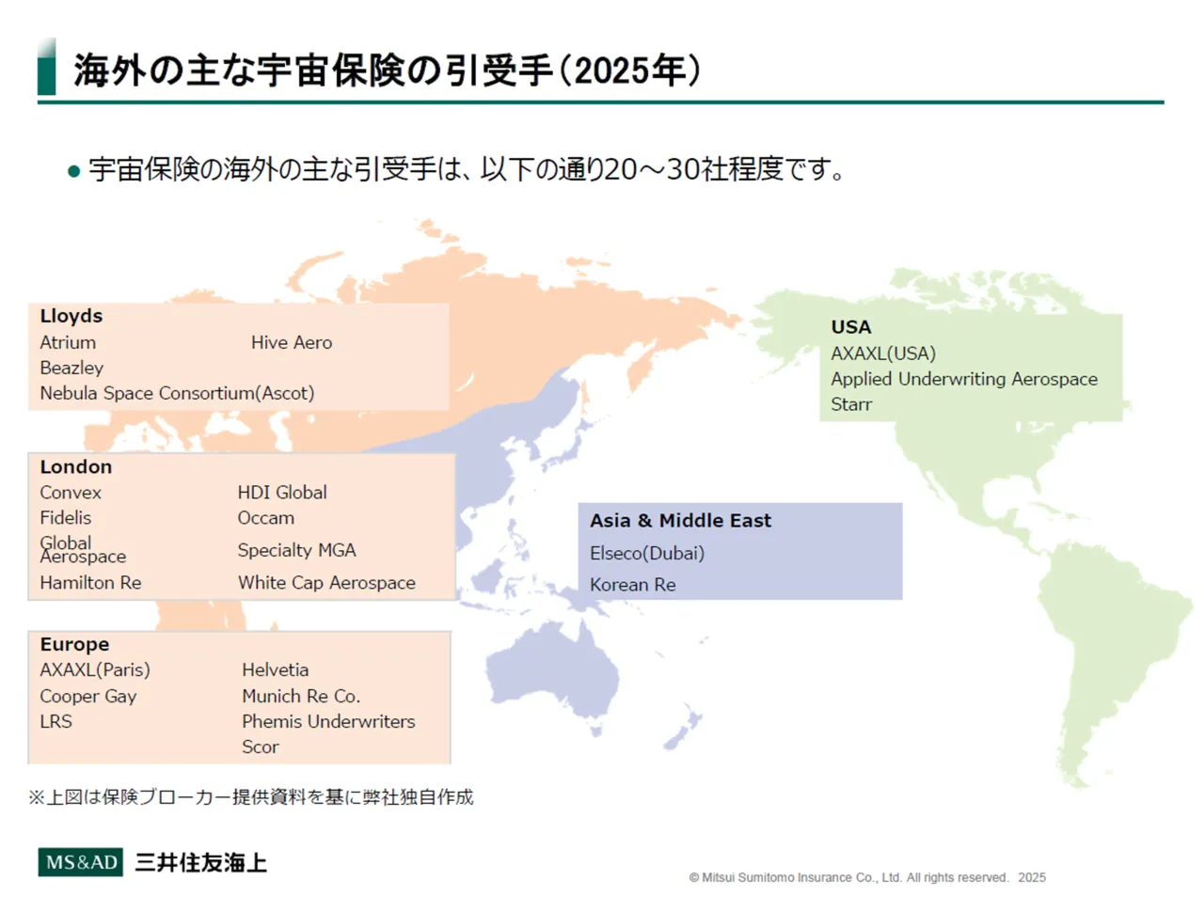1204x897 pixels.
Task: Click Hive Aero in the Lloyds box
Action: click(292, 343)
